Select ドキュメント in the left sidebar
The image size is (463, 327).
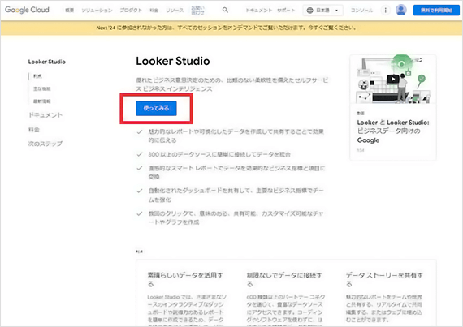tap(45, 115)
